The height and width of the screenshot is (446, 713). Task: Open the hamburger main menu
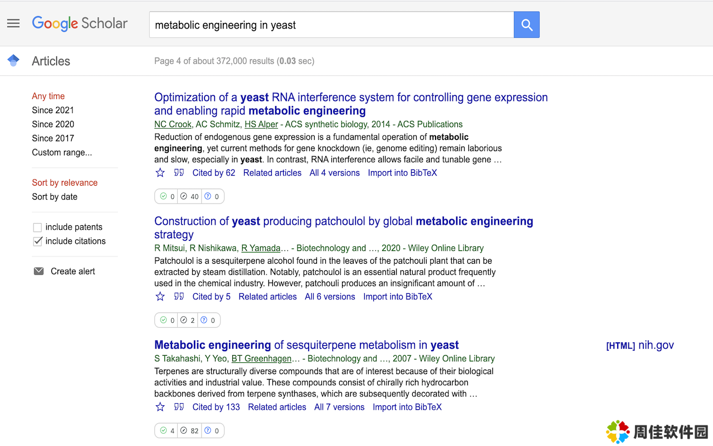pos(13,23)
